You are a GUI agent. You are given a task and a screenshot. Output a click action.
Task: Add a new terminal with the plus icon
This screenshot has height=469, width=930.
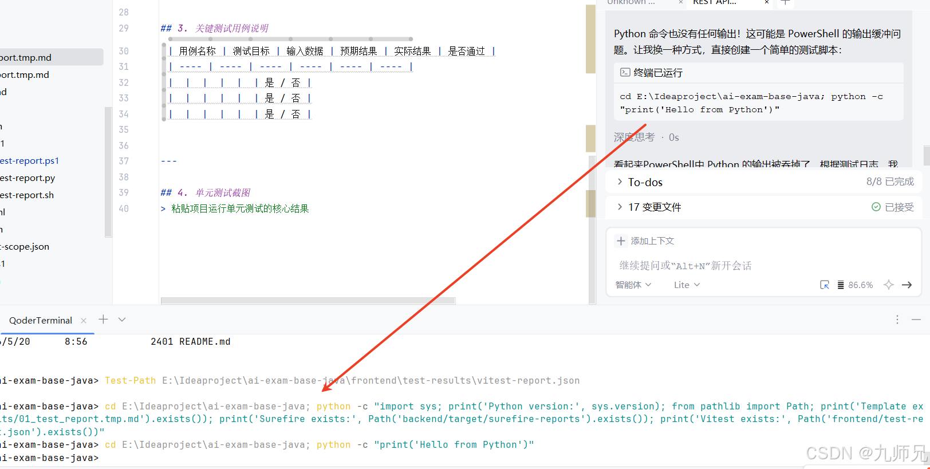pos(103,320)
